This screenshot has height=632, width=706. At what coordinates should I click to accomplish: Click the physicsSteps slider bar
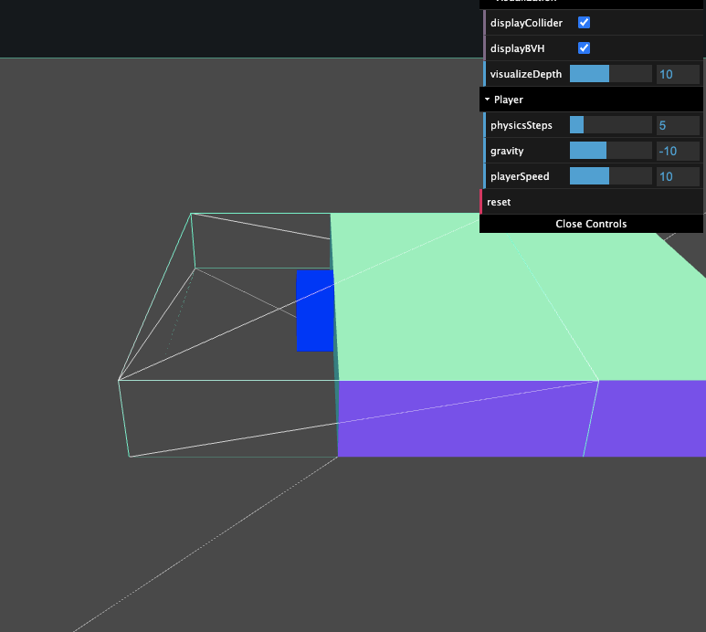click(610, 125)
